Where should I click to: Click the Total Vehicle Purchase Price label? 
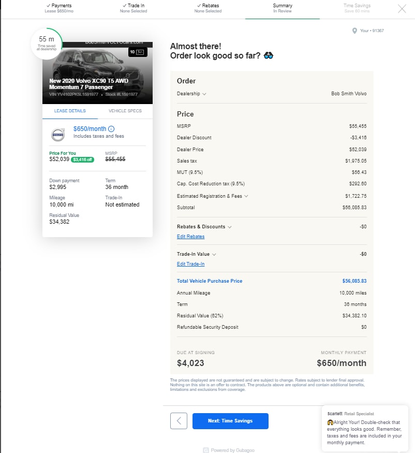(210, 281)
